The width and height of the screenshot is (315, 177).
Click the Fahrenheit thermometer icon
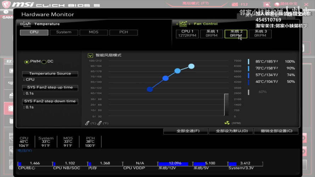pyautogui.click(x=100, y=123)
